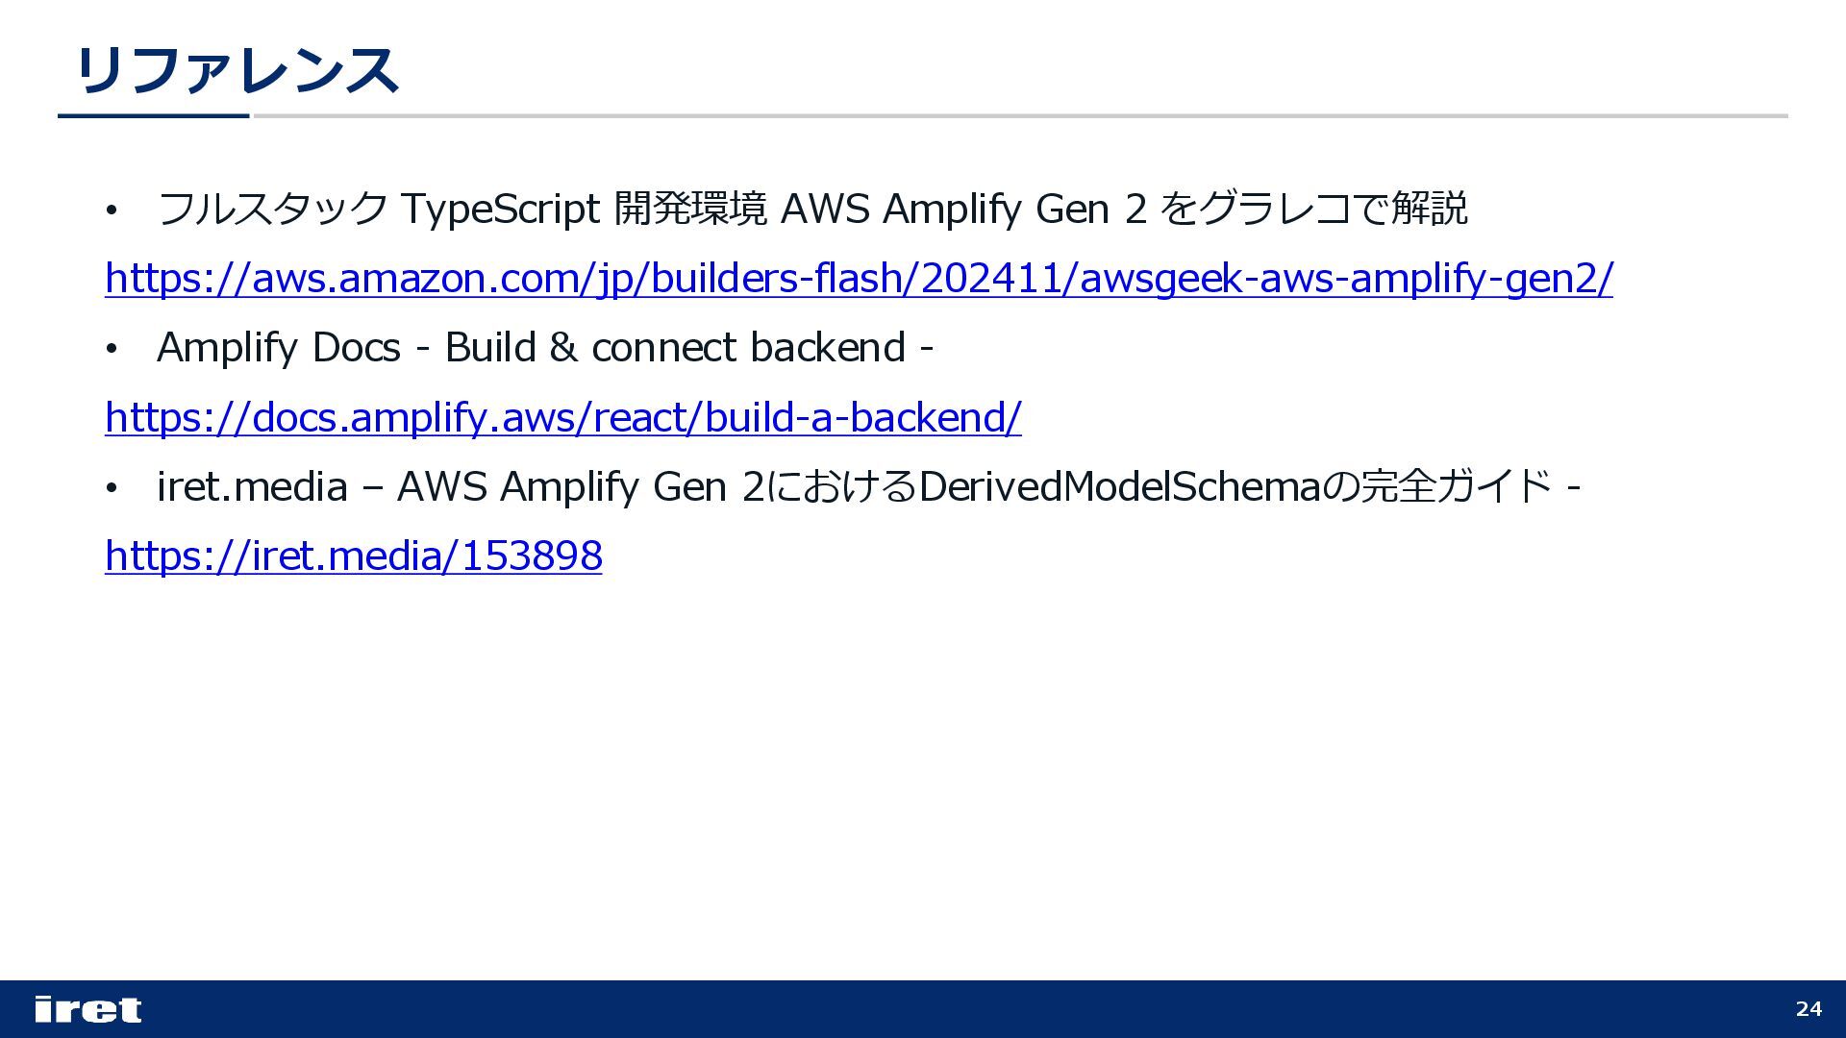Open the docs.amplify.aws build-a-backend link

563,418
